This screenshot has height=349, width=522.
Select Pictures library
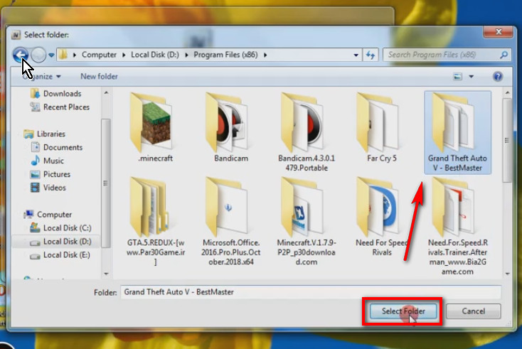pyautogui.click(x=50, y=174)
